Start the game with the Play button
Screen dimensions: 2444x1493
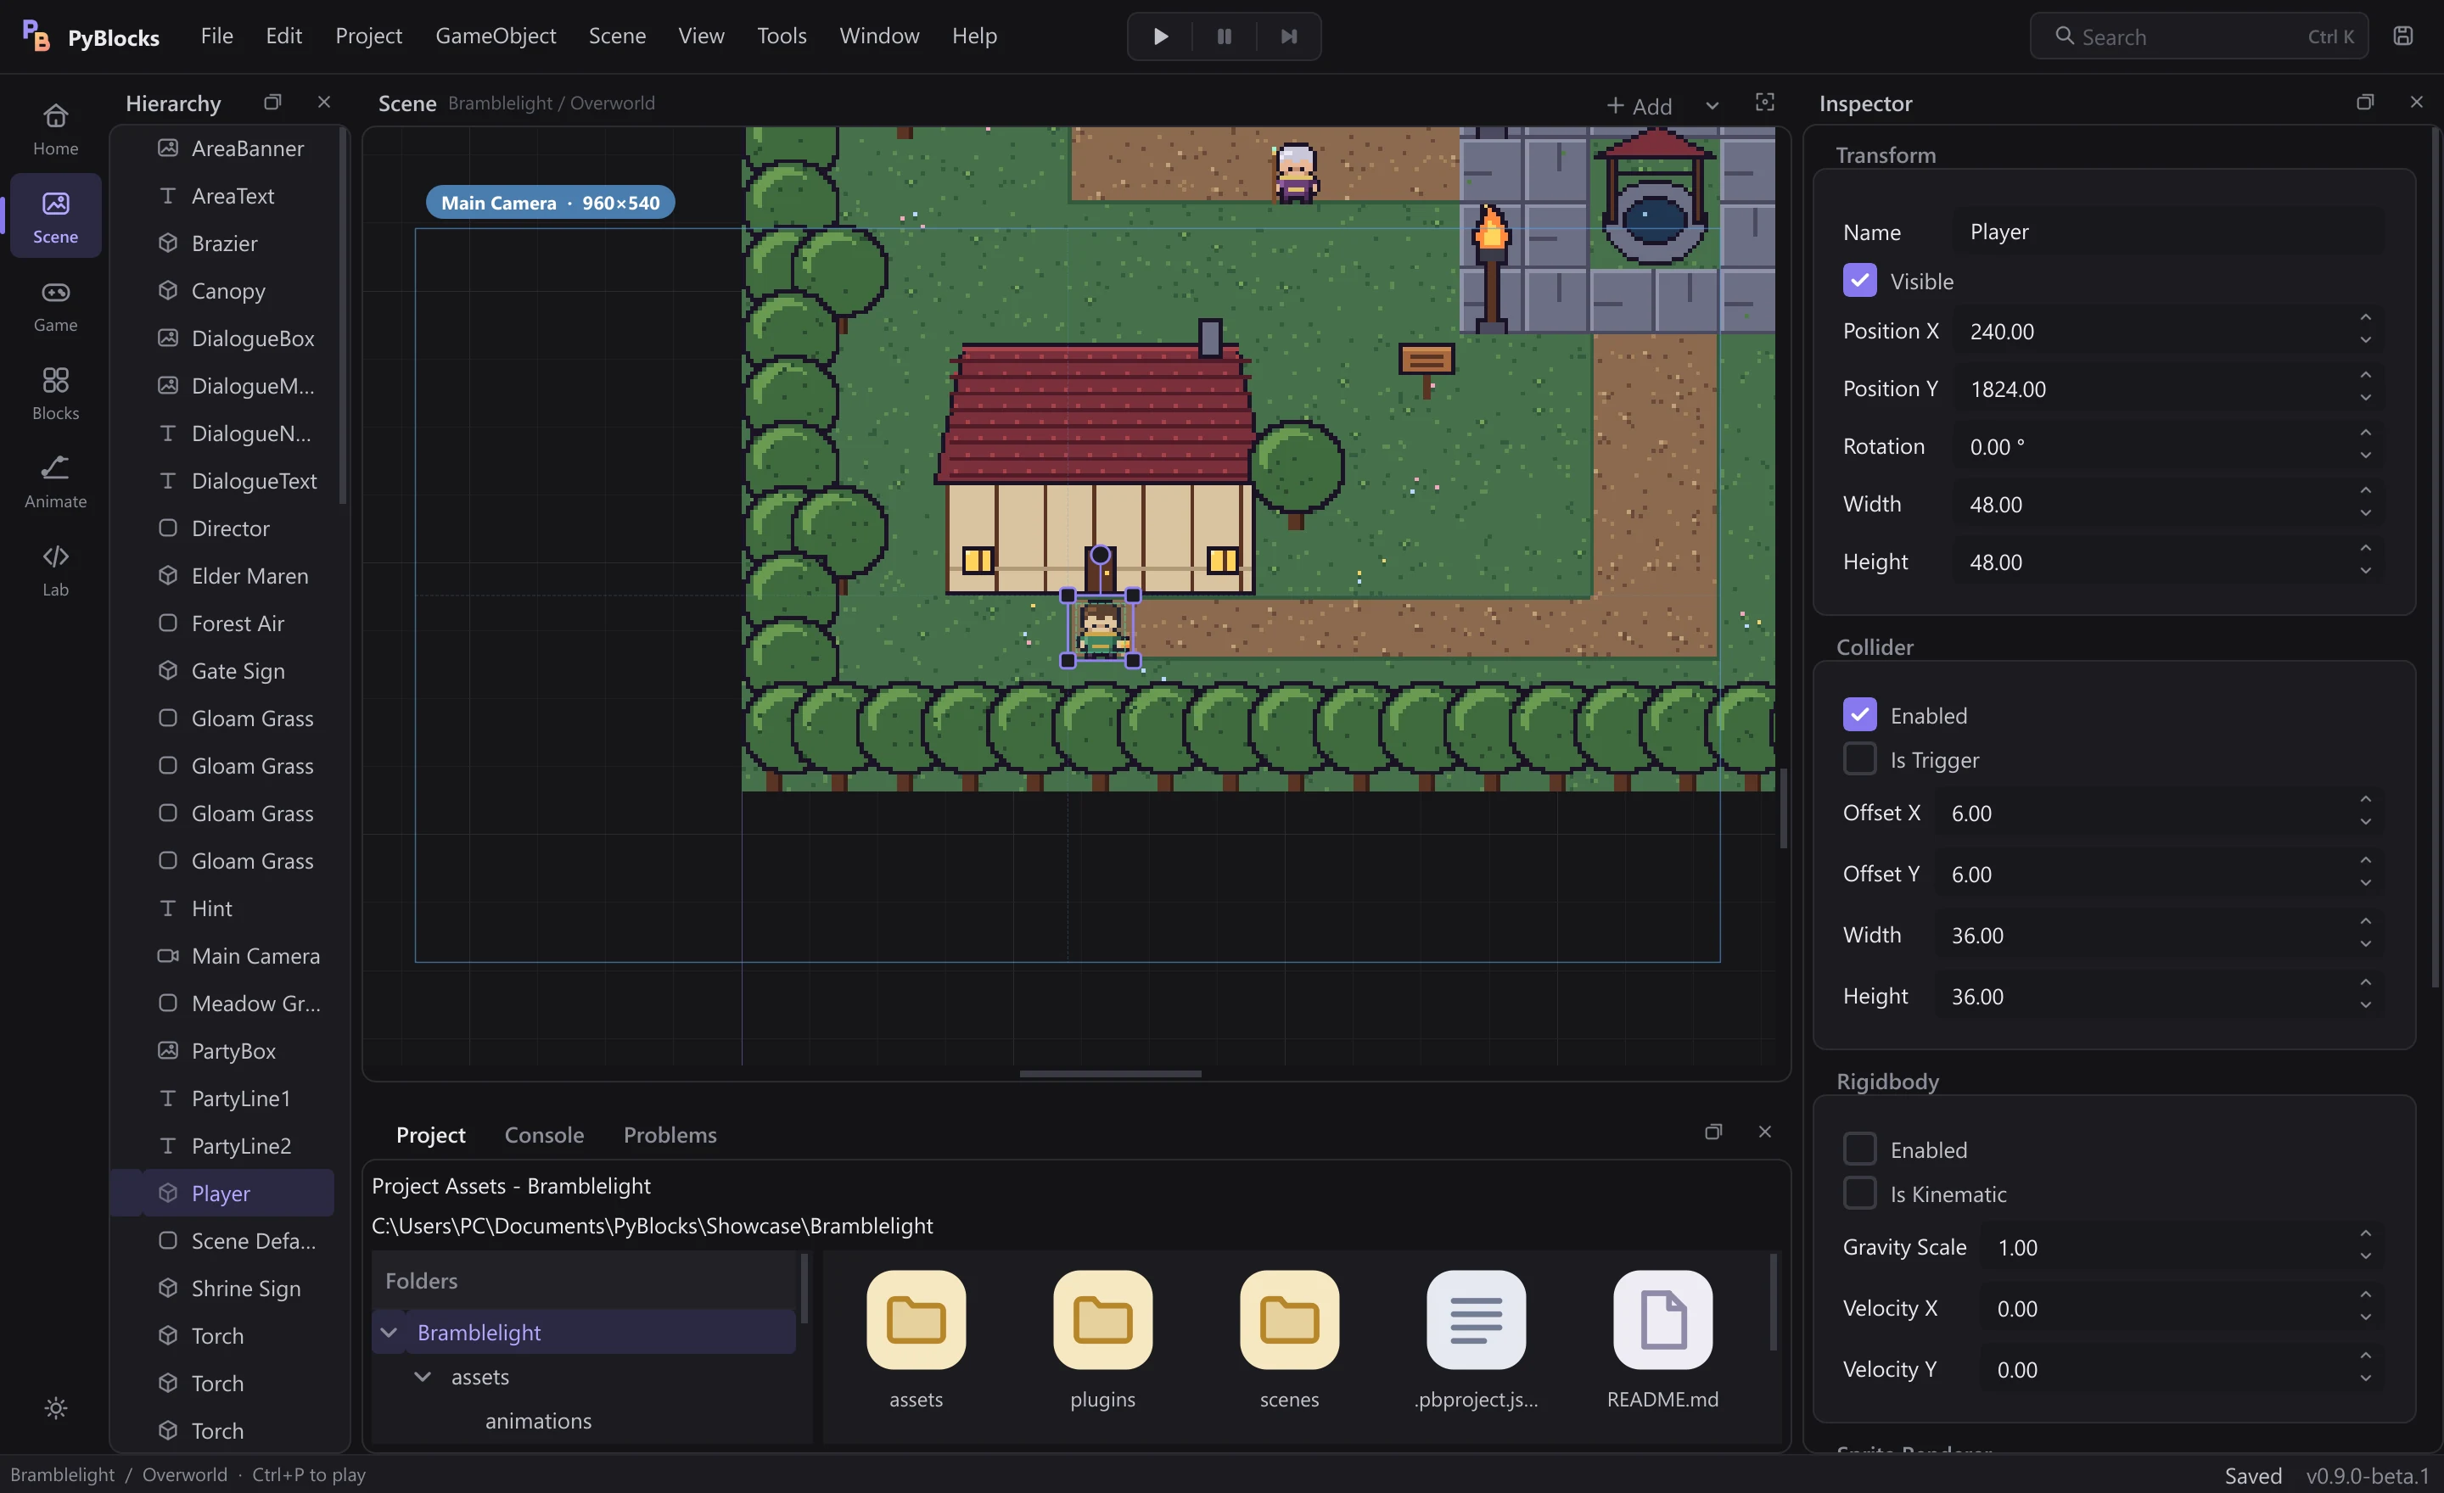[1159, 36]
